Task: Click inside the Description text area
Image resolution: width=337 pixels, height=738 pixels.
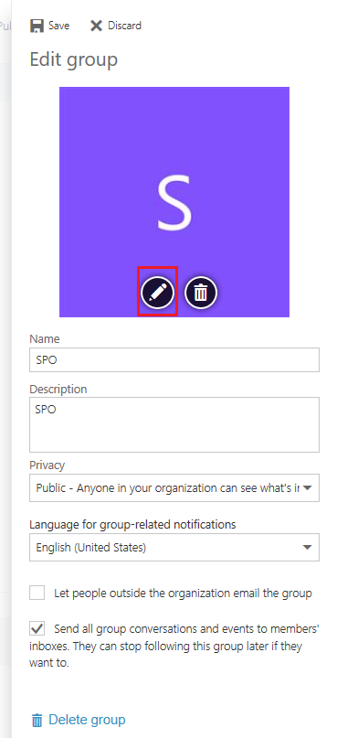Action: pos(174,424)
